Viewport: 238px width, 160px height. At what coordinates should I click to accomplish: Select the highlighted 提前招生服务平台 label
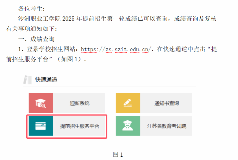click(80, 126)
